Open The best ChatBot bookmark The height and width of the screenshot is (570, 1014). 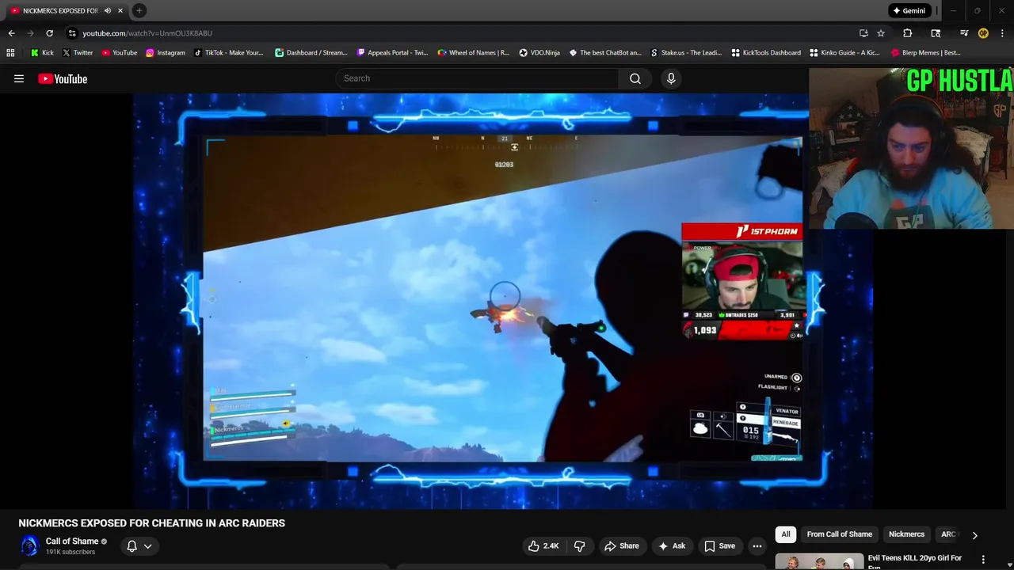point(605,53)
